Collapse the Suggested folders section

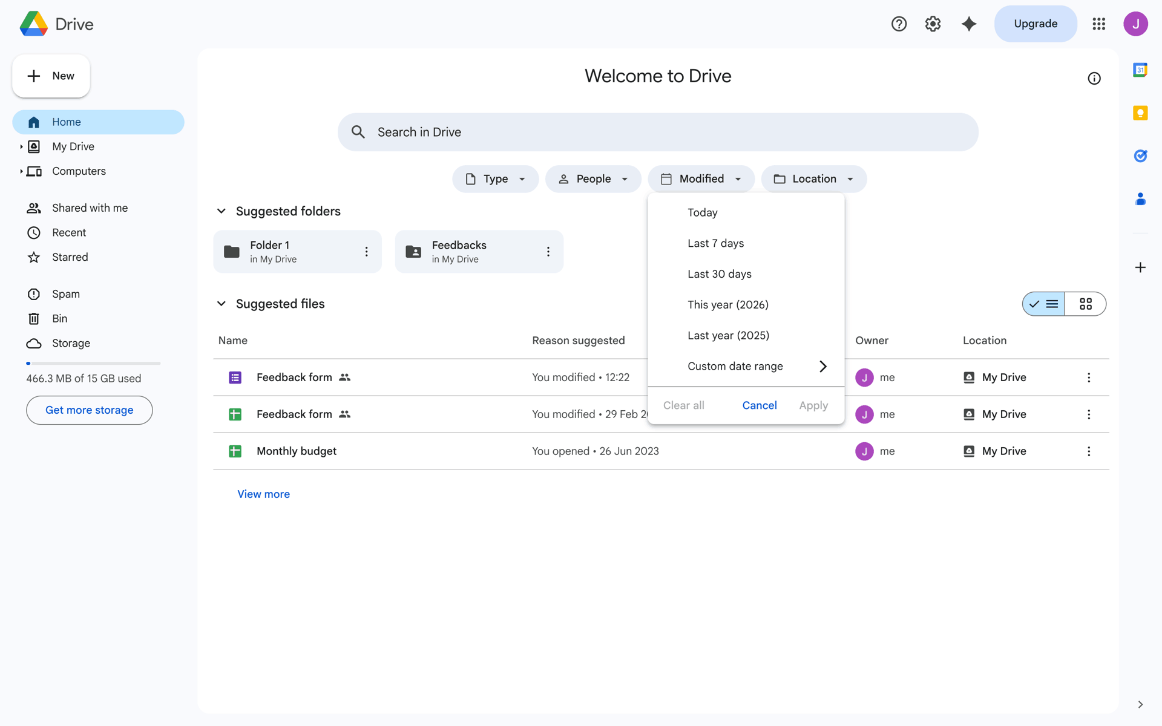(222, 211)
